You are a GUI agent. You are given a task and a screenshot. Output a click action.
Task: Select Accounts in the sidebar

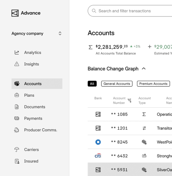click(37, 84)
